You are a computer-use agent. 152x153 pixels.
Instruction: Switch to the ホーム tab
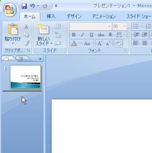29,16
